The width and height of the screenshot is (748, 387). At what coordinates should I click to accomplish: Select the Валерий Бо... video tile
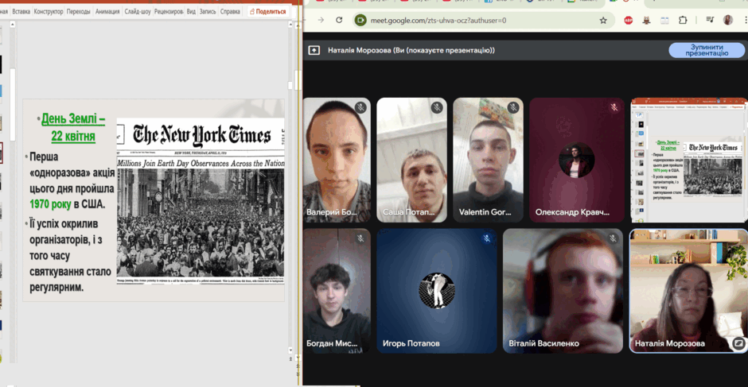[x=337, y=160]
